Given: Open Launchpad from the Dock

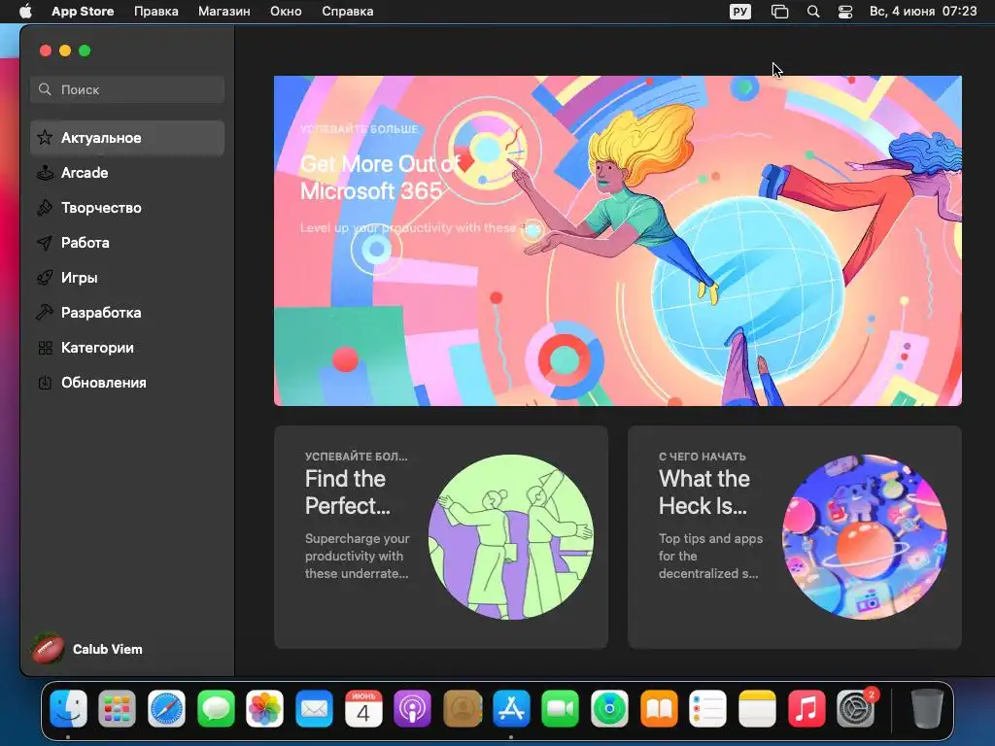Looking at the screenshot, I should tap(118, 708).
